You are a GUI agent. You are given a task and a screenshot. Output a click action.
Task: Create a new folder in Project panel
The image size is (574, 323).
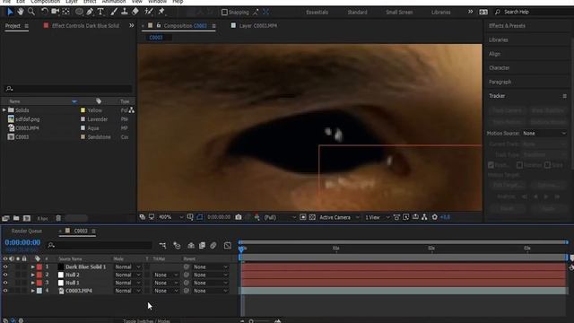pyautogui.click(x=16, y=218)
